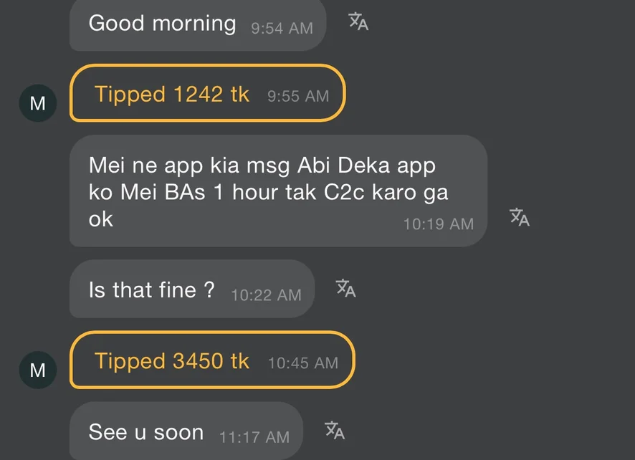Click the 'Tipped 3450 tk' label

point(172,361)
